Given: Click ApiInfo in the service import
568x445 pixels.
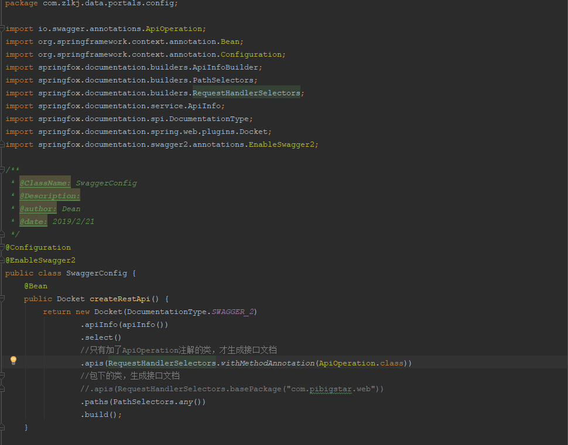Looking at the screenshot, I should [x=204, y=106].
